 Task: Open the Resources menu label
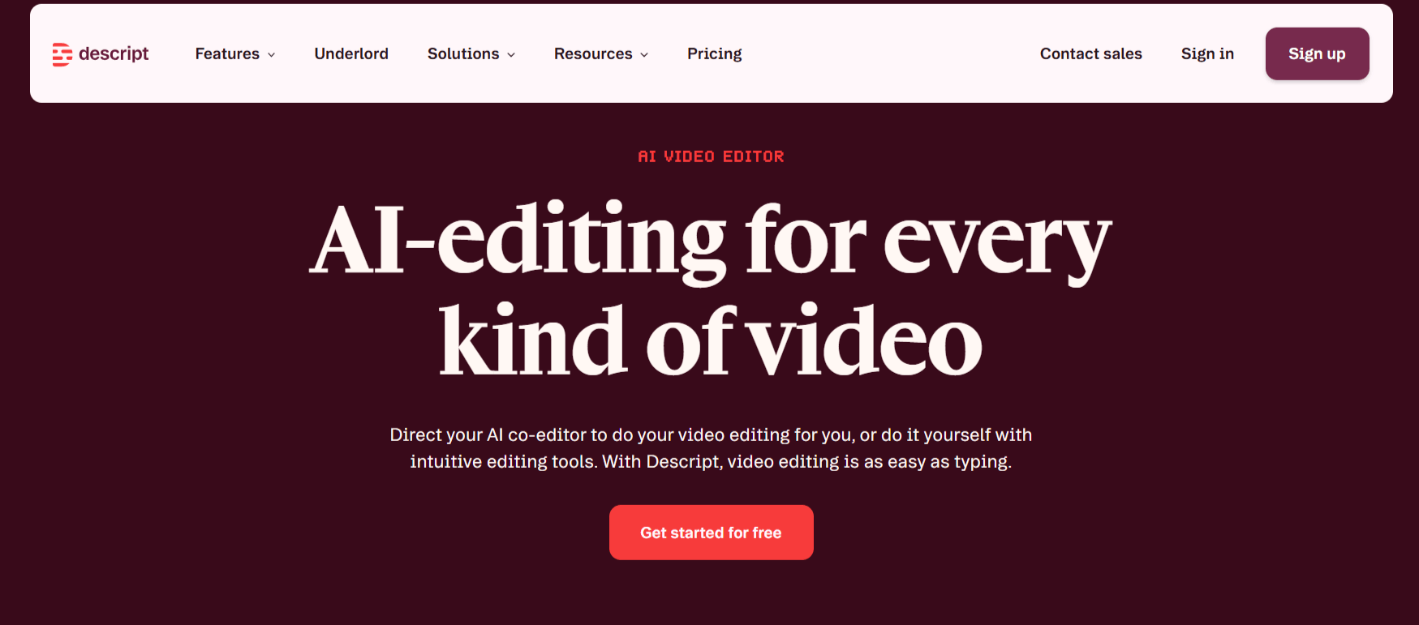[x=593, y=54]
